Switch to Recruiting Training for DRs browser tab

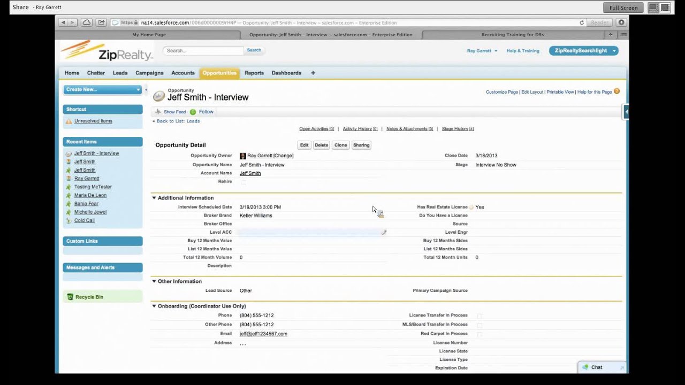(x=513, y=34)
